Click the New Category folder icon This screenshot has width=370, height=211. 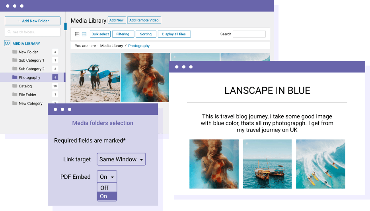[15, 103]
